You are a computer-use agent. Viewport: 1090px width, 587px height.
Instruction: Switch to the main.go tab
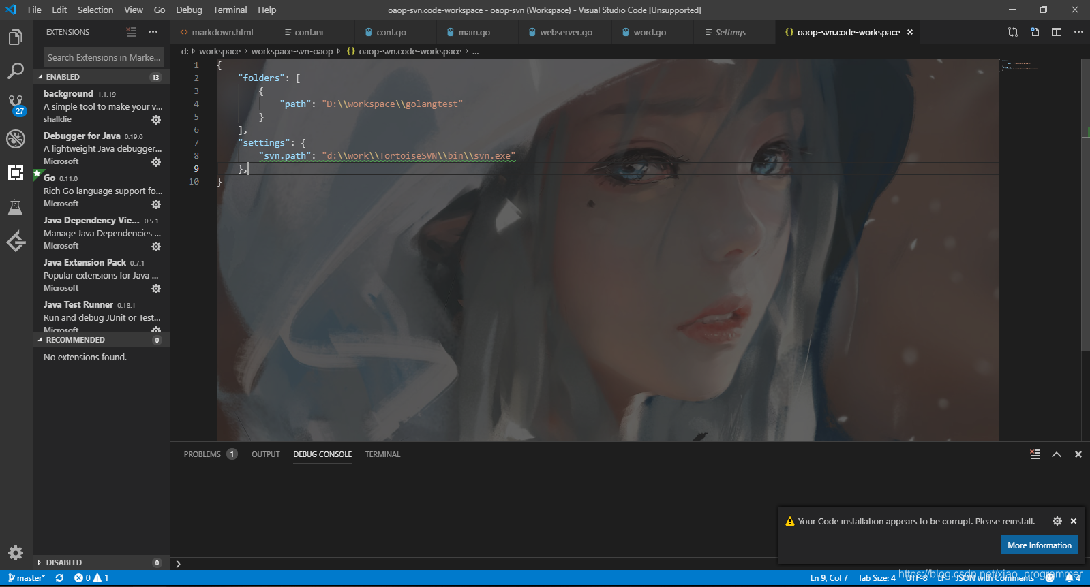(476, 32)
